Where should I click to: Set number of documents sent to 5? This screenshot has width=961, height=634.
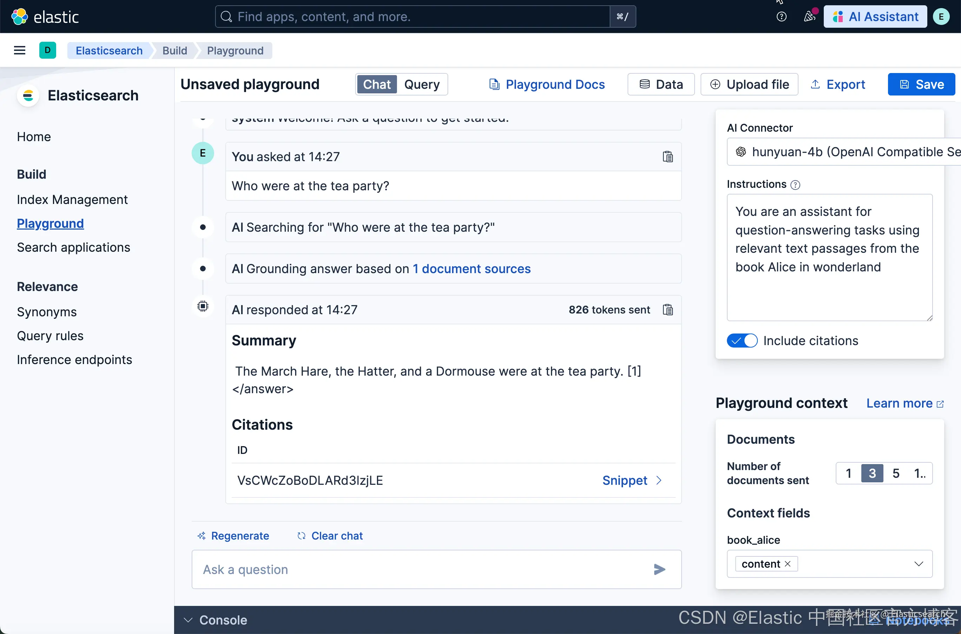[x=896, y=473]
